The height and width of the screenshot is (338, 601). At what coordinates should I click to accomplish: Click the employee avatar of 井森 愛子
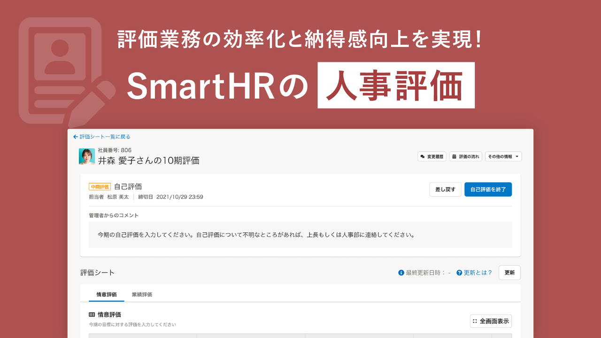(x=87, y=156)
